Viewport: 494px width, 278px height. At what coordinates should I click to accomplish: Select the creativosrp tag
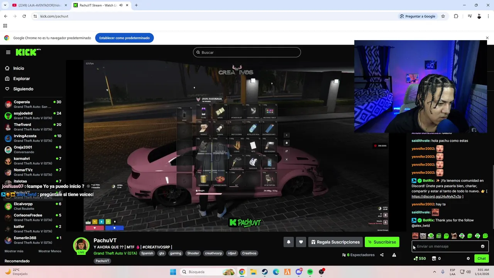(x=213, y=253)
